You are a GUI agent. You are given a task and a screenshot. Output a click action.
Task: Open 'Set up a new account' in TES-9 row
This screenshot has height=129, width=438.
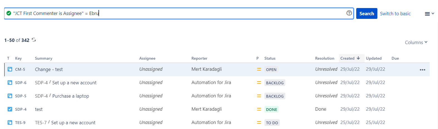[x=73, y=123]
